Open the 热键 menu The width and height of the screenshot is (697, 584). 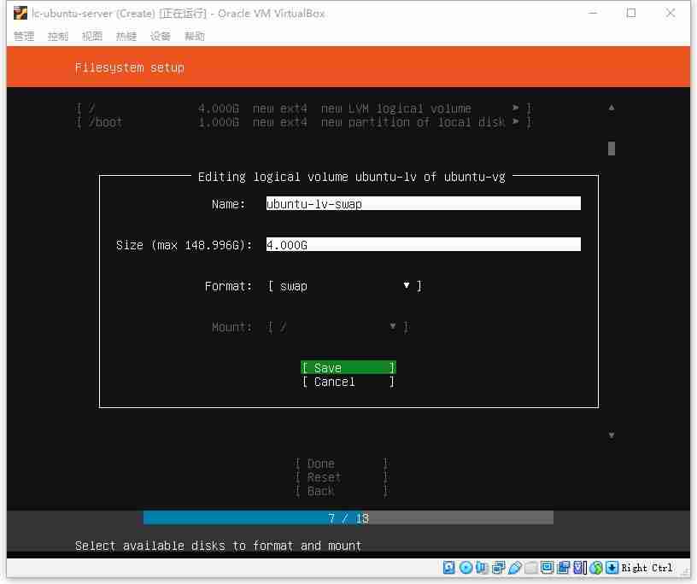click(126, 36)
